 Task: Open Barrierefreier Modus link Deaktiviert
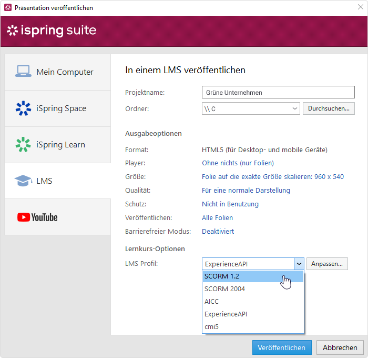point(218,231)
